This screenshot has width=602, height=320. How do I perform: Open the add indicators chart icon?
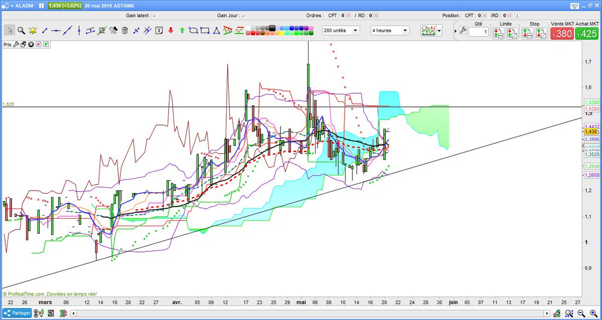428,31
